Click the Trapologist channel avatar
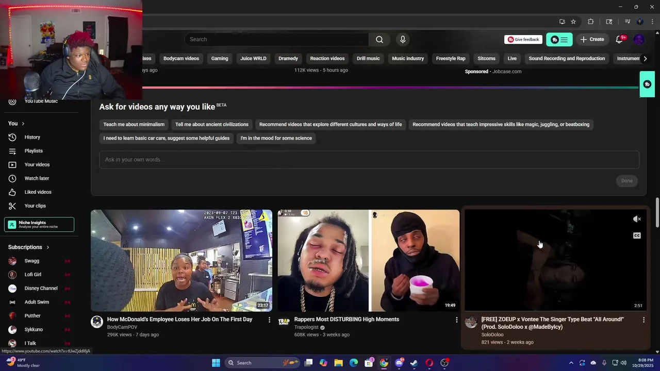 click(284, 322)
